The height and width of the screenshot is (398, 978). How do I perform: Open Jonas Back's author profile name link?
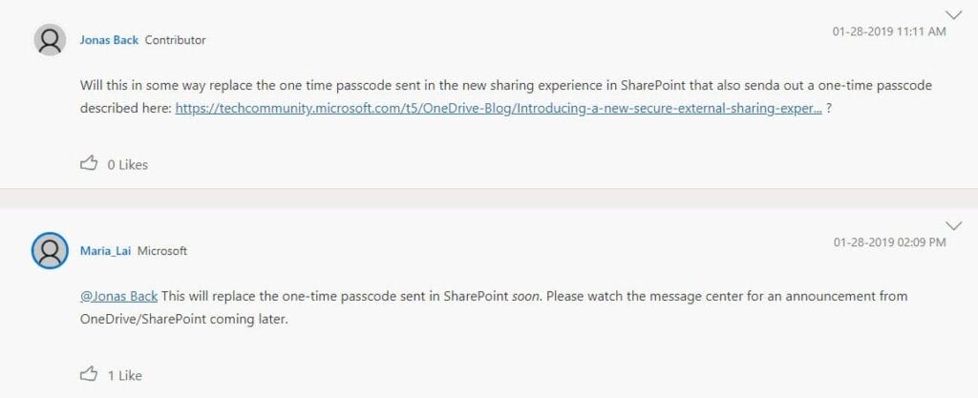(109, 40)
